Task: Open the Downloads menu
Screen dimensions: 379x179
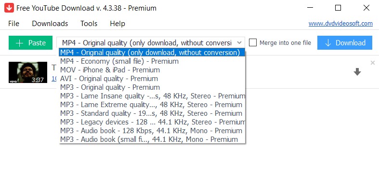Action: point(50,24)
